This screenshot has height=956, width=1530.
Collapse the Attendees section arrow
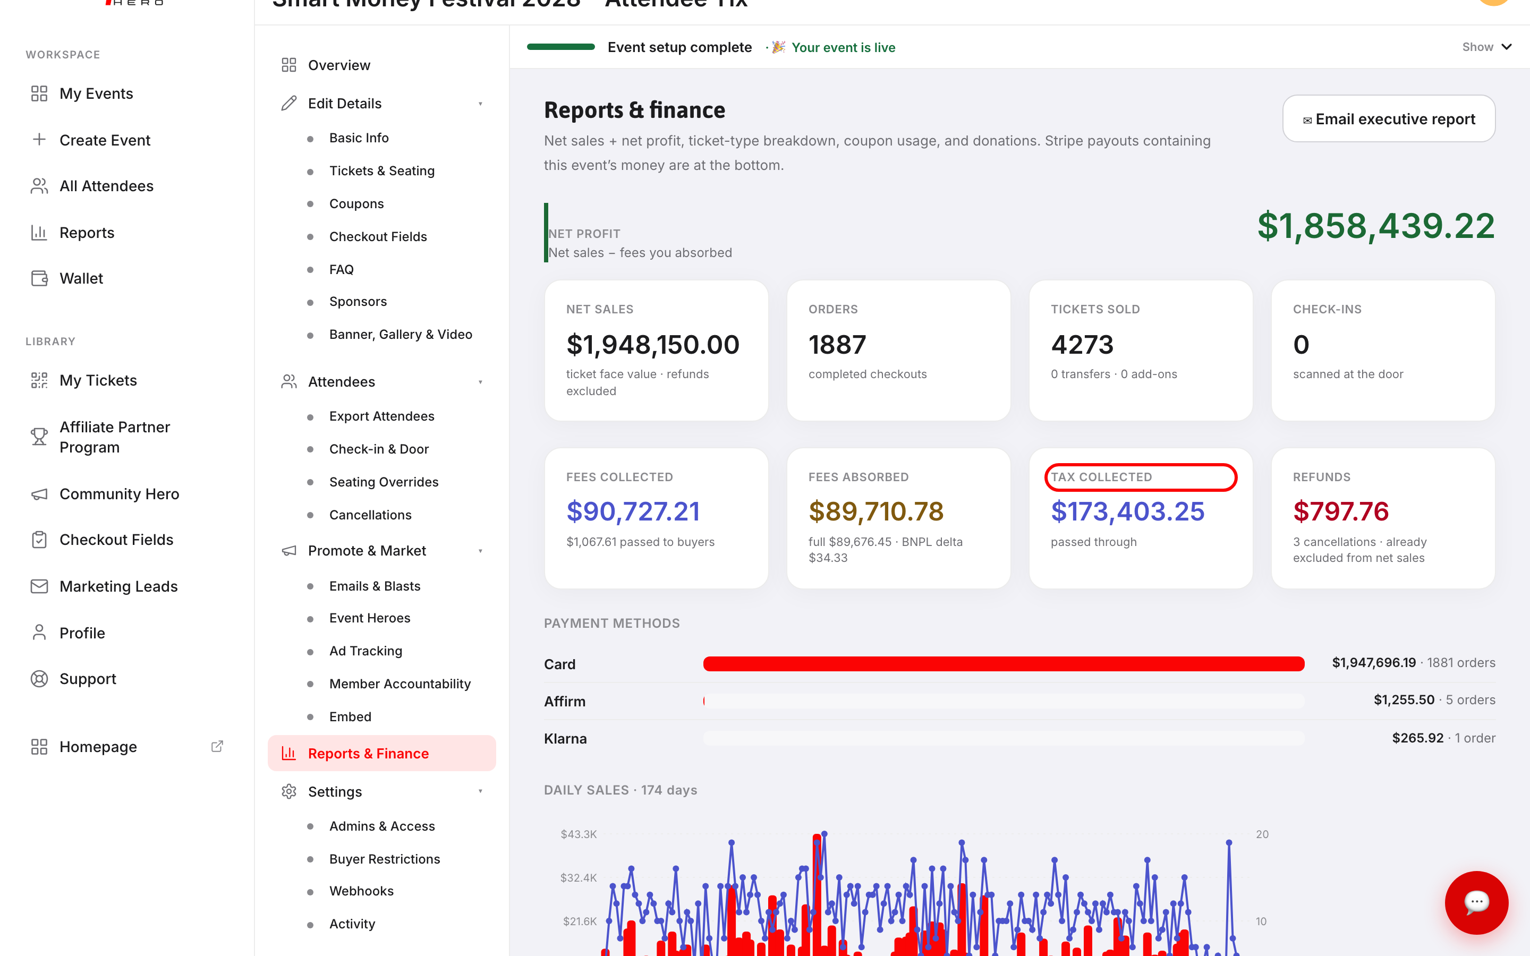coord(480,382)
